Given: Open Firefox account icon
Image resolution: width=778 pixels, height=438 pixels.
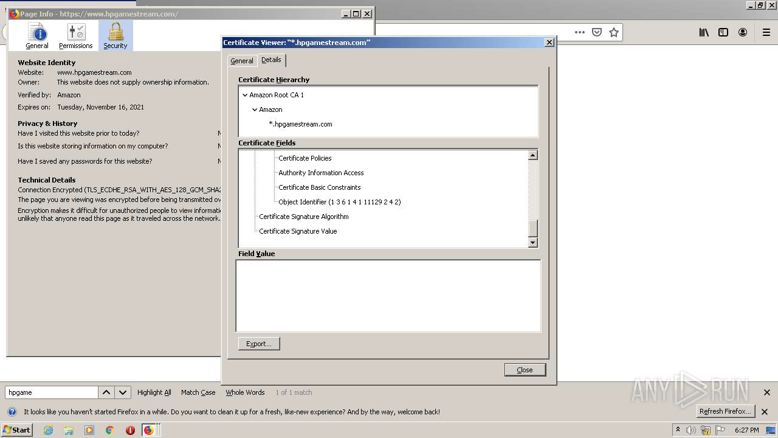Looking at the screenshot, I should click(x=743, y=32).
